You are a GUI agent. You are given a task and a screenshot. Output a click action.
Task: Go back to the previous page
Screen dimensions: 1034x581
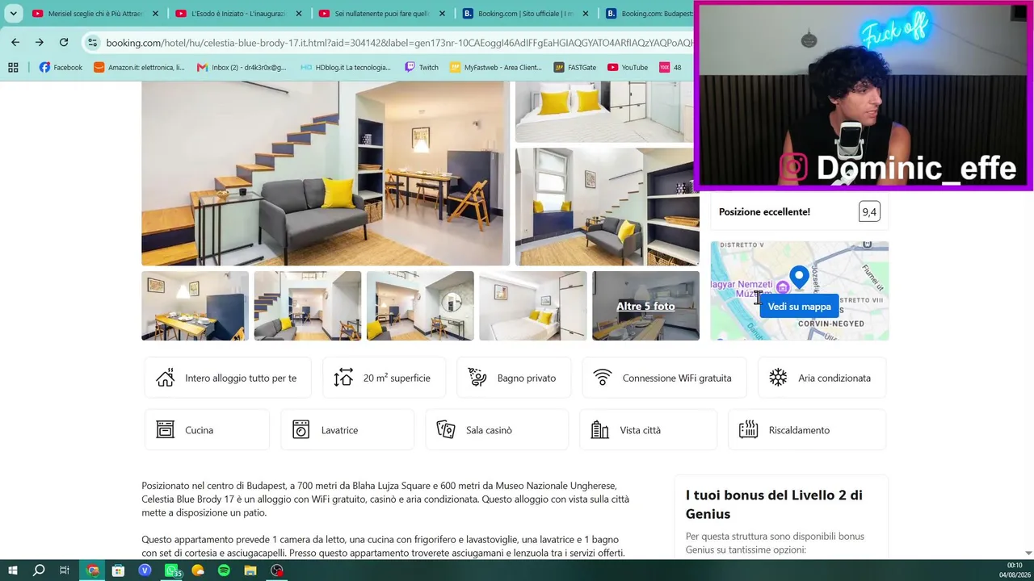pyautogui.click(x=15, y=42)
